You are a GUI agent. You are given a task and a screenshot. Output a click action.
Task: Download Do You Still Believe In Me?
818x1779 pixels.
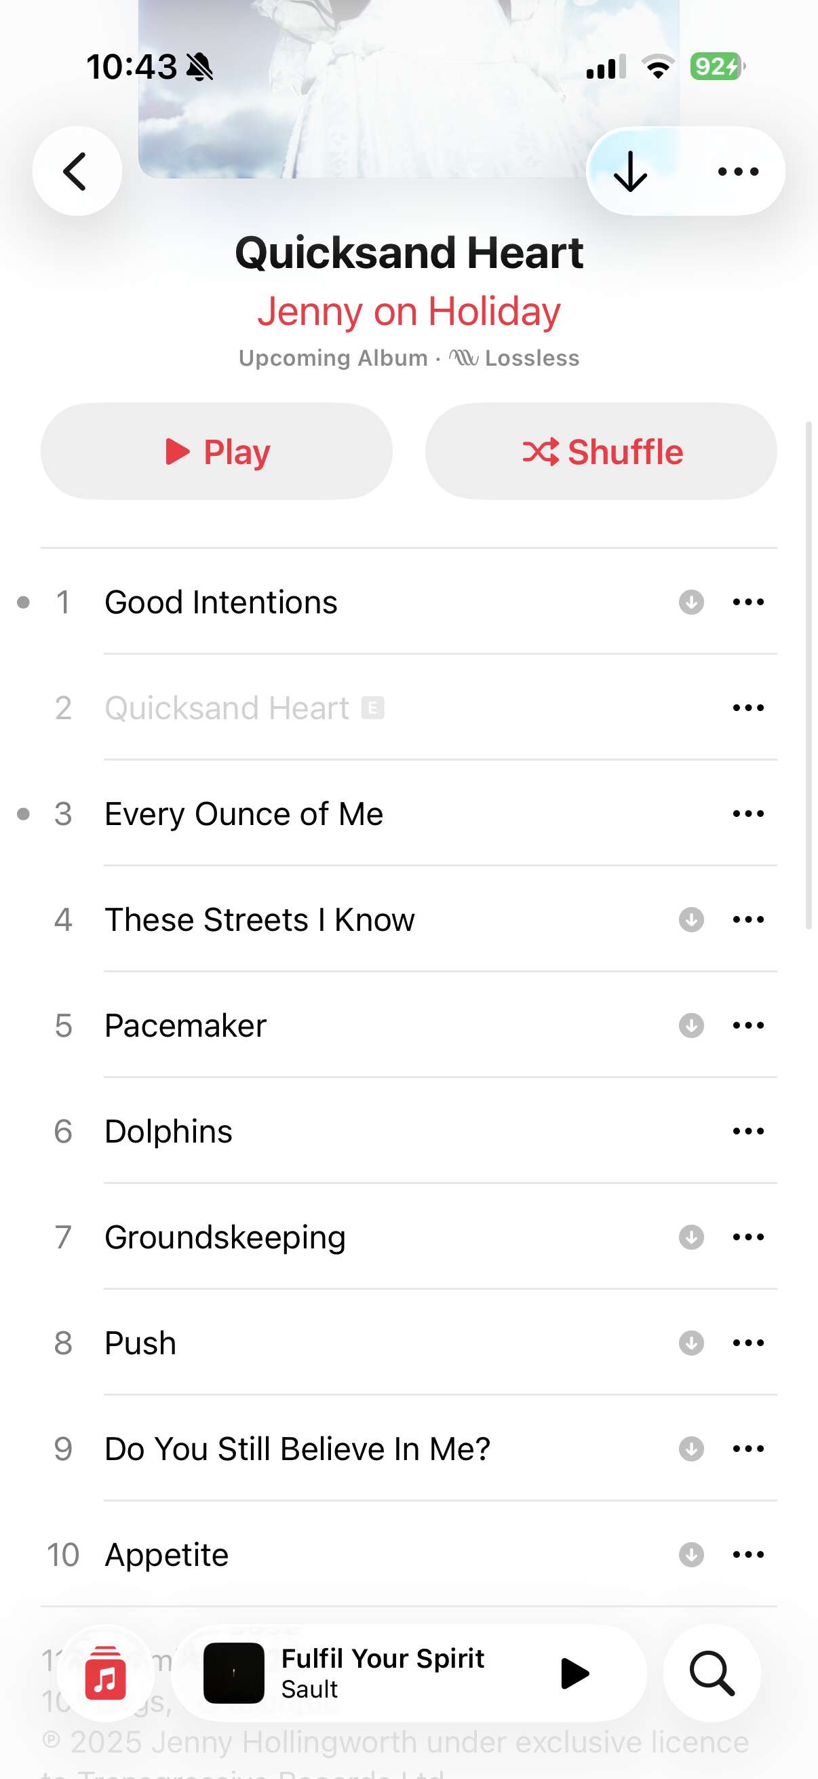691,1449
